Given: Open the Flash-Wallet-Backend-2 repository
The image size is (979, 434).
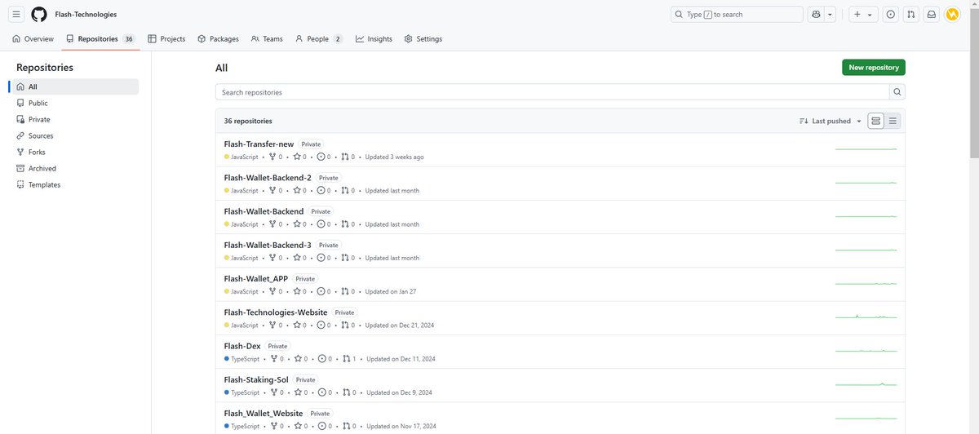Looking at the screenshot, I should pyautogui.click(x=268, y=178).
